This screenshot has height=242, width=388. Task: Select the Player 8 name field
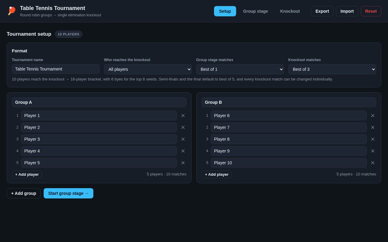point(289,139)
